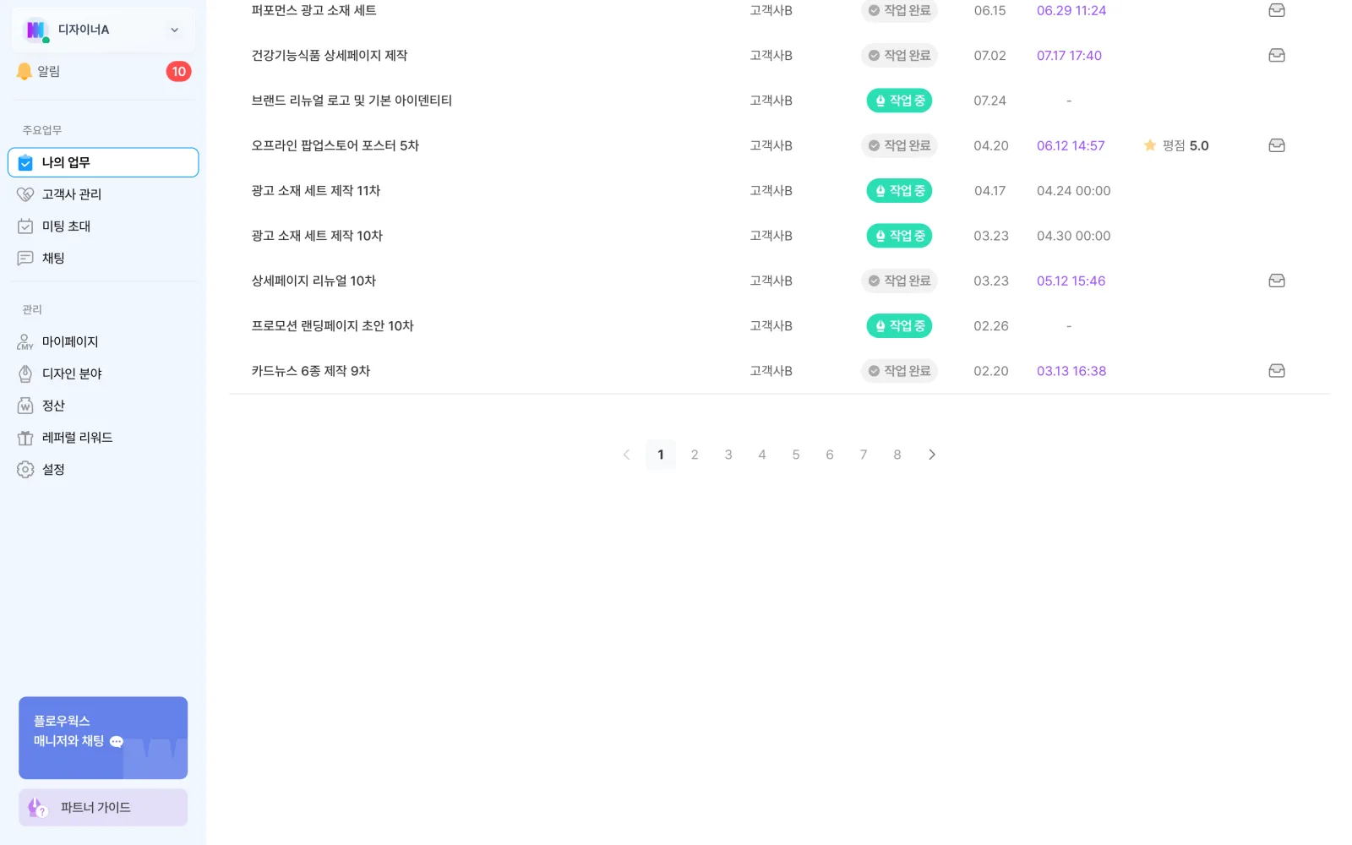Open inbox icon for 카드뉴스 6종 제작 9차

click(x=1277, y=371)
